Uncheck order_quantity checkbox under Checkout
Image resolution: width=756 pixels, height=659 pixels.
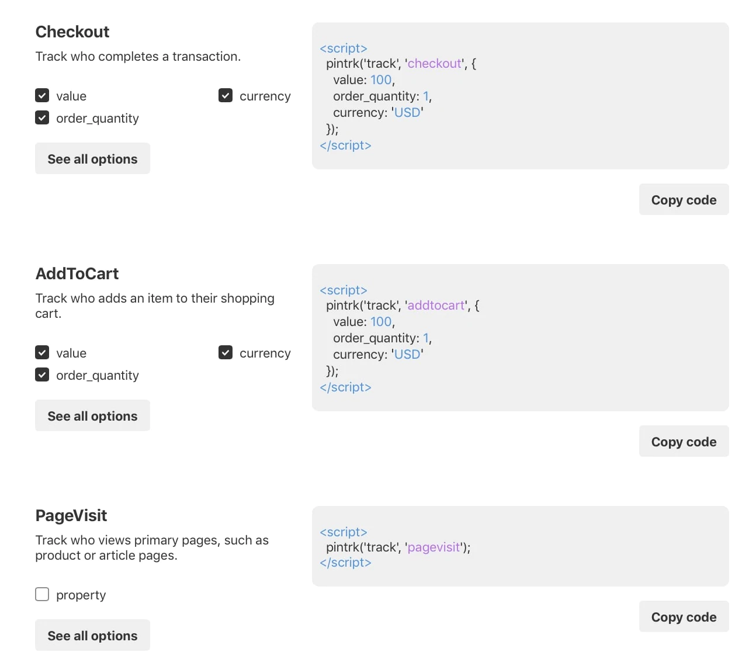point(42,118)
